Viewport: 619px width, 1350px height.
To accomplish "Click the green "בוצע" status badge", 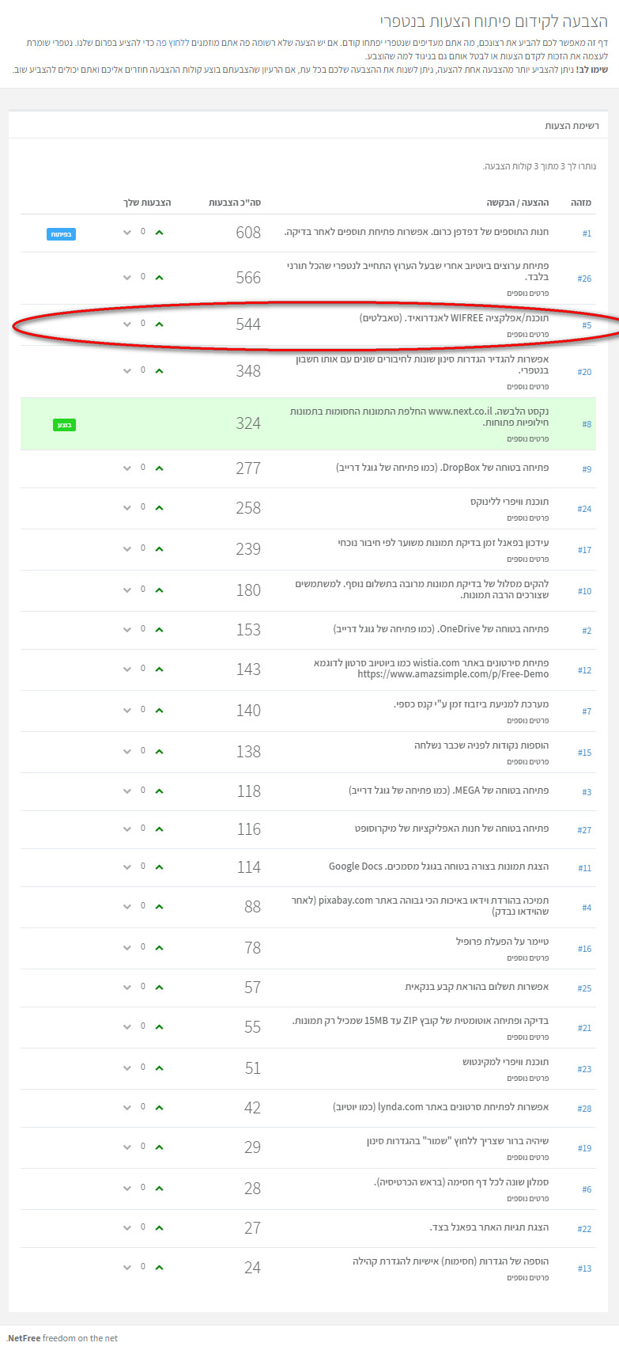I will click(64, 425).
